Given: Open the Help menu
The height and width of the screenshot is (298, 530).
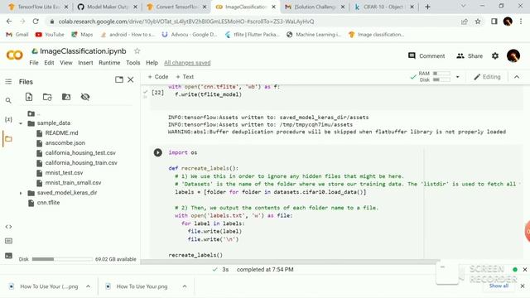Looking at the screenshot, I should [x=152, y=63].
